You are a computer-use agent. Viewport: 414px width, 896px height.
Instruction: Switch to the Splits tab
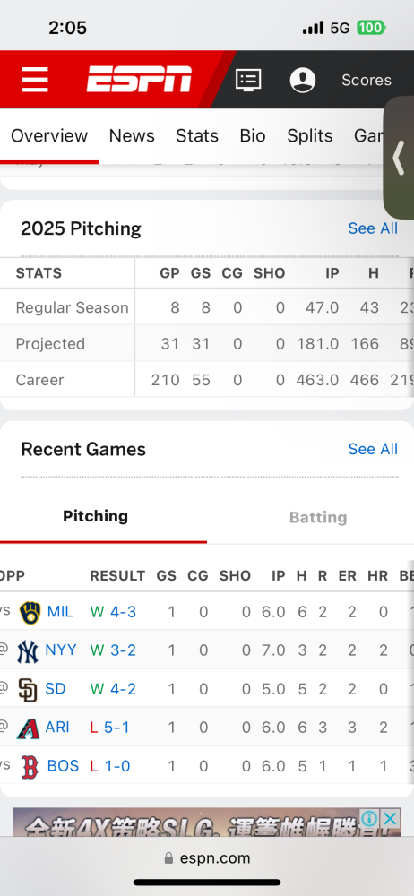click(310, 136)
